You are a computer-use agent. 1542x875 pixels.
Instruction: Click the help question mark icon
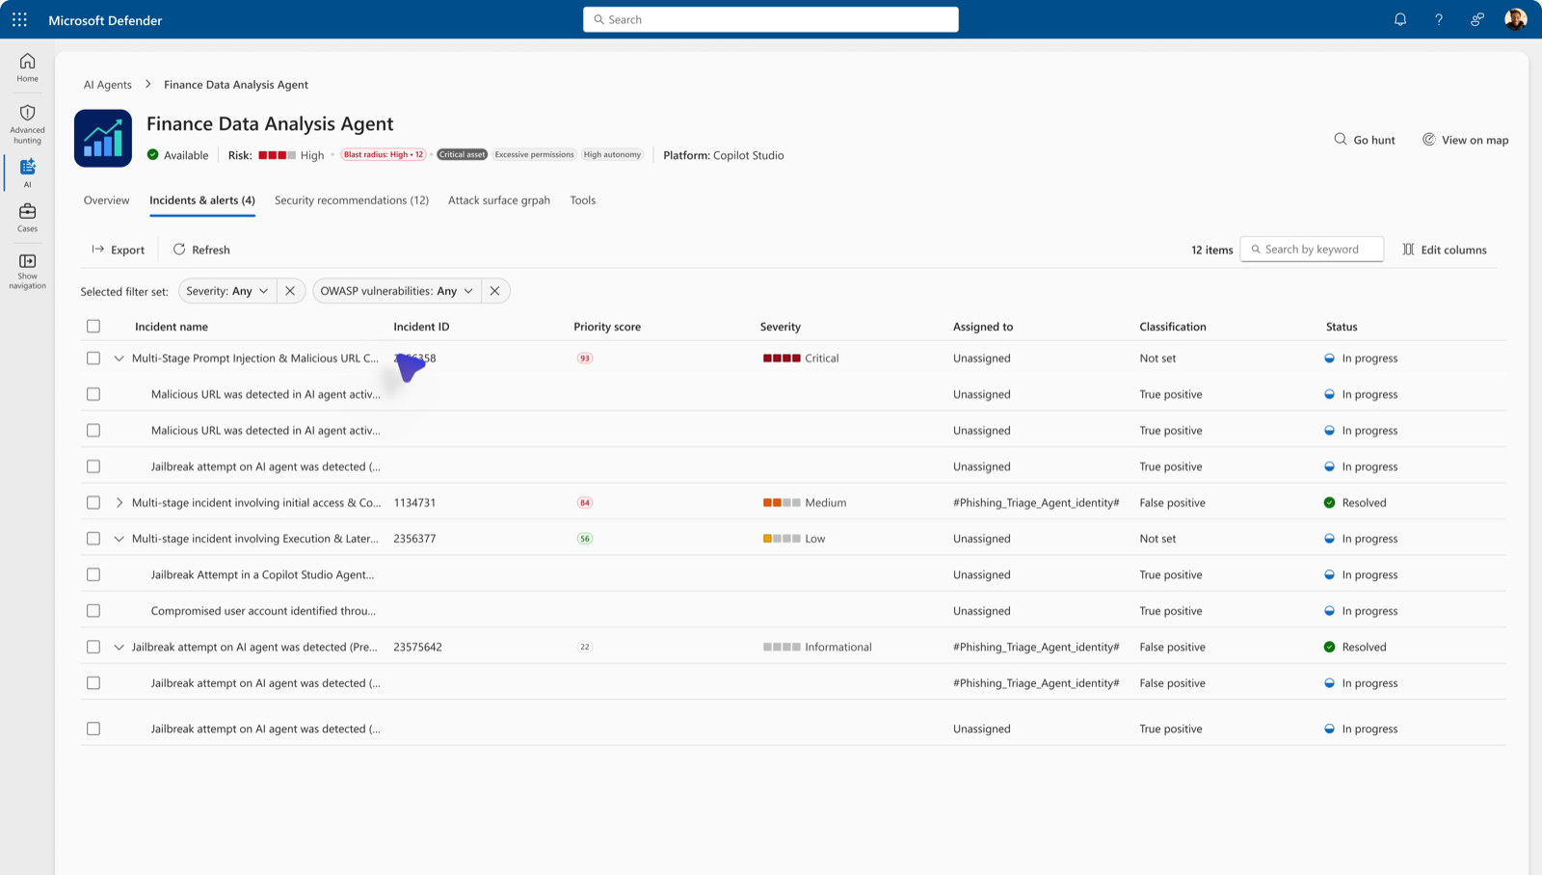pos(1439,19)
